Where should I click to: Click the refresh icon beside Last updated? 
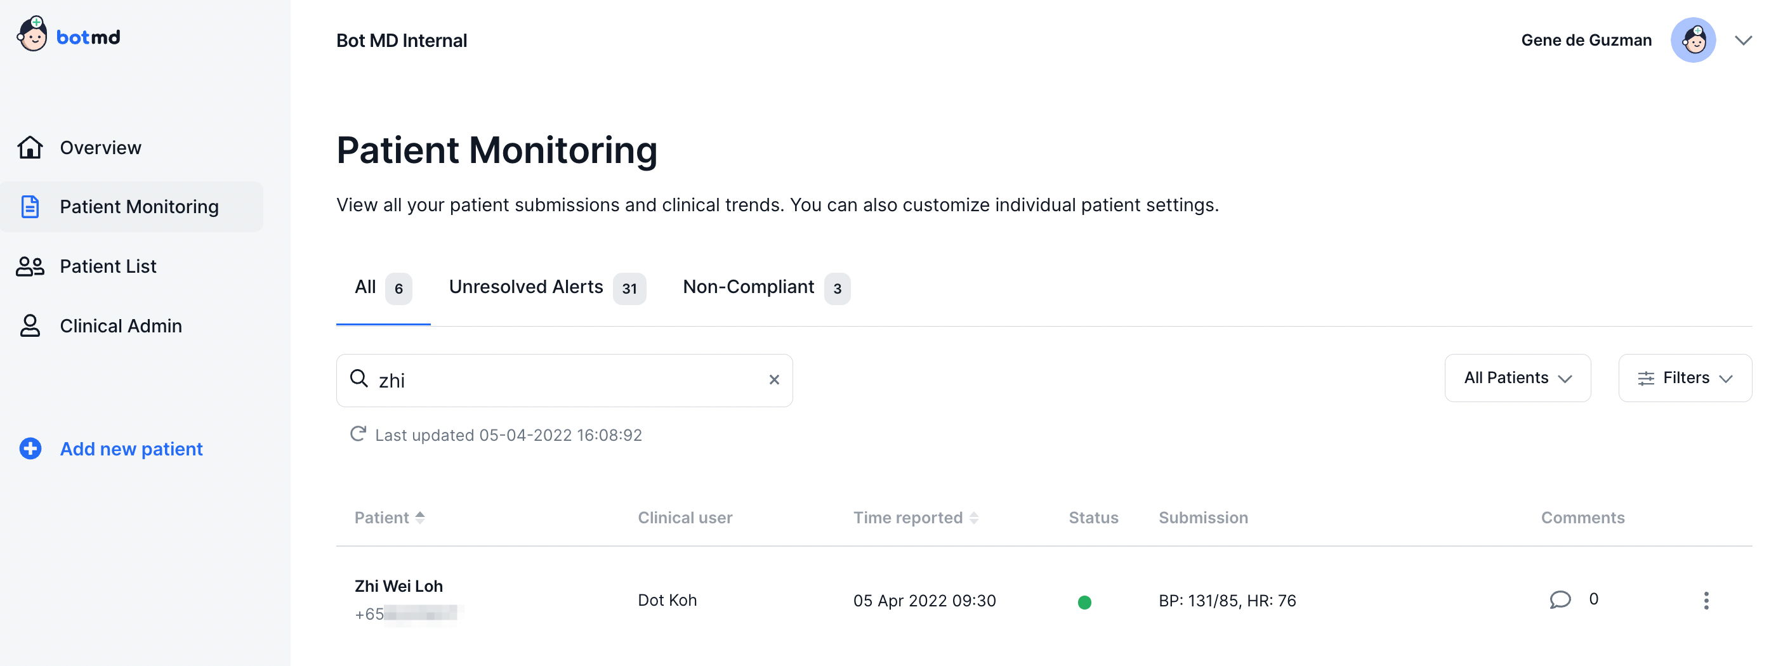358,434
